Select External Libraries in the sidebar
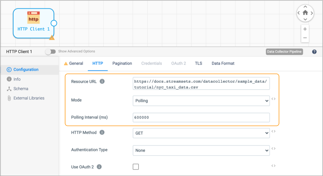This screenshot has height=176, width=323. tap(29, 98)
